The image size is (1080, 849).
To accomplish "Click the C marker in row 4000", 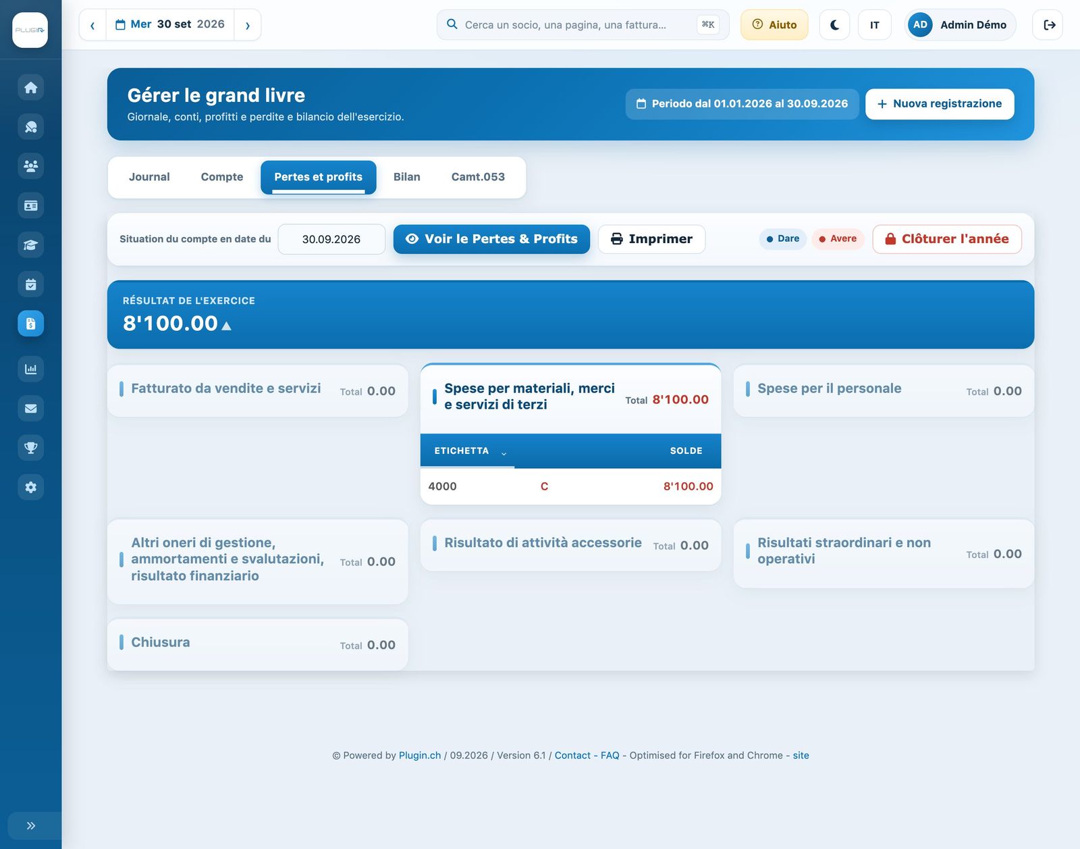I will coord(544,486).
